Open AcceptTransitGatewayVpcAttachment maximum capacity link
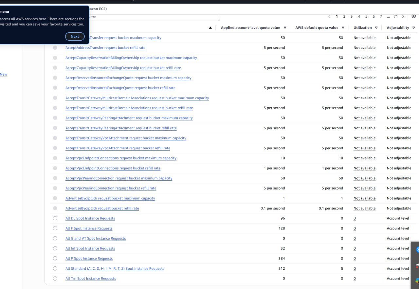This screenshot has height=289, width=419. click(126, 138)
